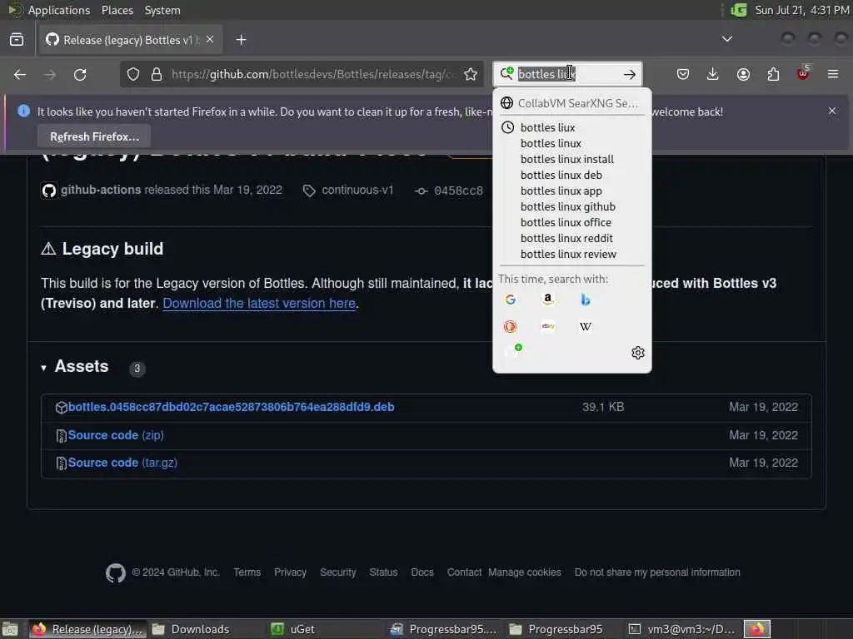
Task: Click Manage cookies in footer
Action: (525, 572)
